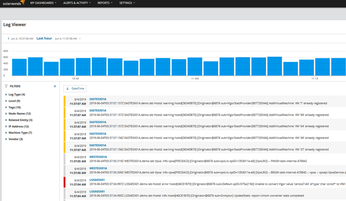This screenshot has height=201, width=346.
Task: Toggle DateTime sort order
Action: (75, 88)
